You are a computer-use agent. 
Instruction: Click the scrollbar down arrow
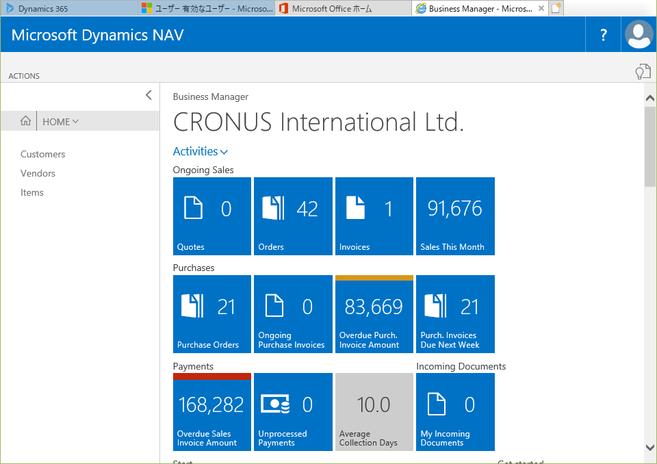[650, 448]
